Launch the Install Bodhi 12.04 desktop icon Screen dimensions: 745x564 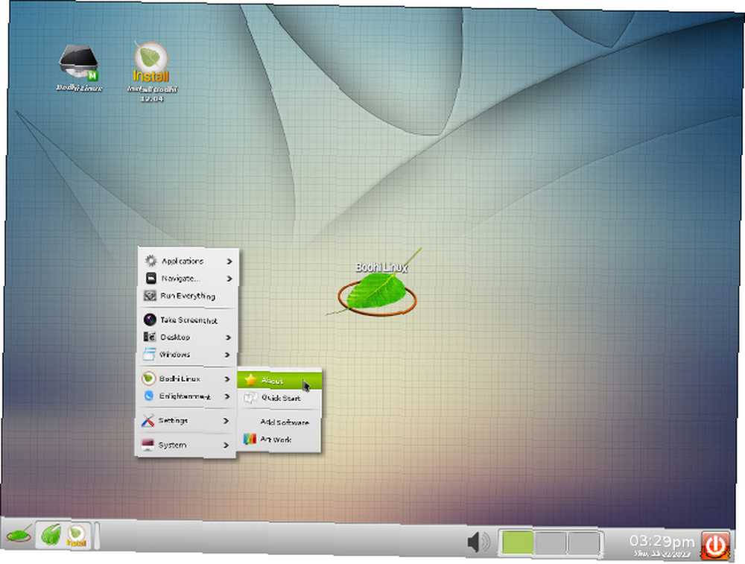click(151, 72)
